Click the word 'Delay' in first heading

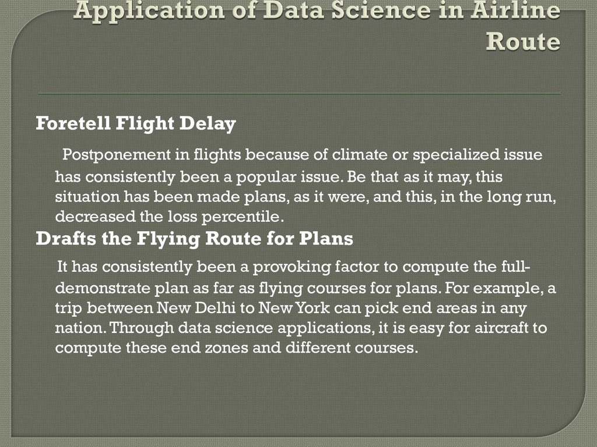tap(208, 123)
